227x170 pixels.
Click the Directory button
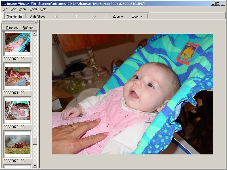[x=12, y=27]
